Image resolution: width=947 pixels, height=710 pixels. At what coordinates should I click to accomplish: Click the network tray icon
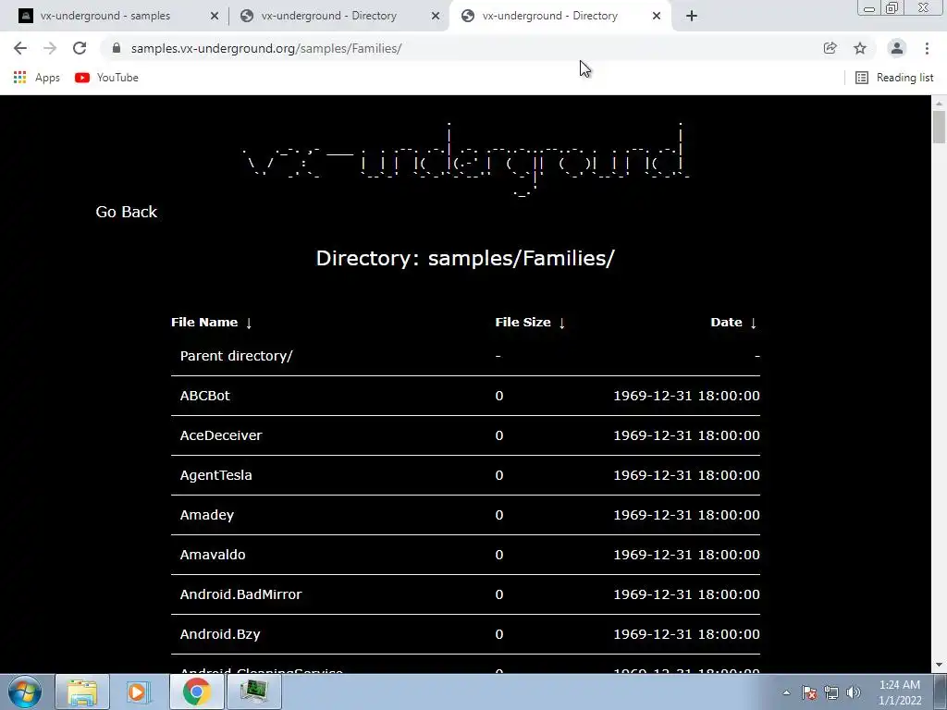(831, 692)
